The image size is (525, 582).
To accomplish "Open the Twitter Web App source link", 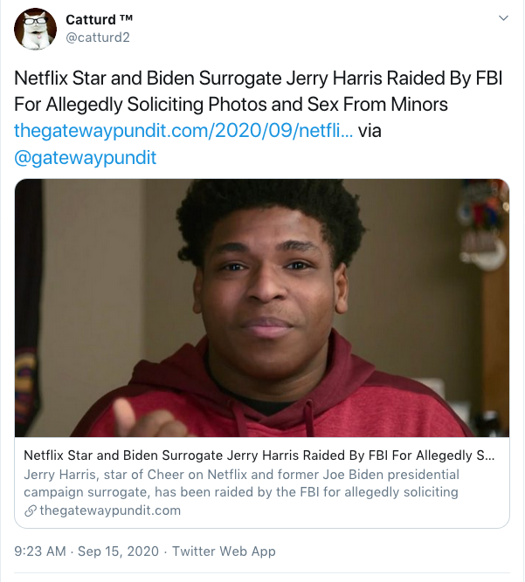I will coord(224,551).
